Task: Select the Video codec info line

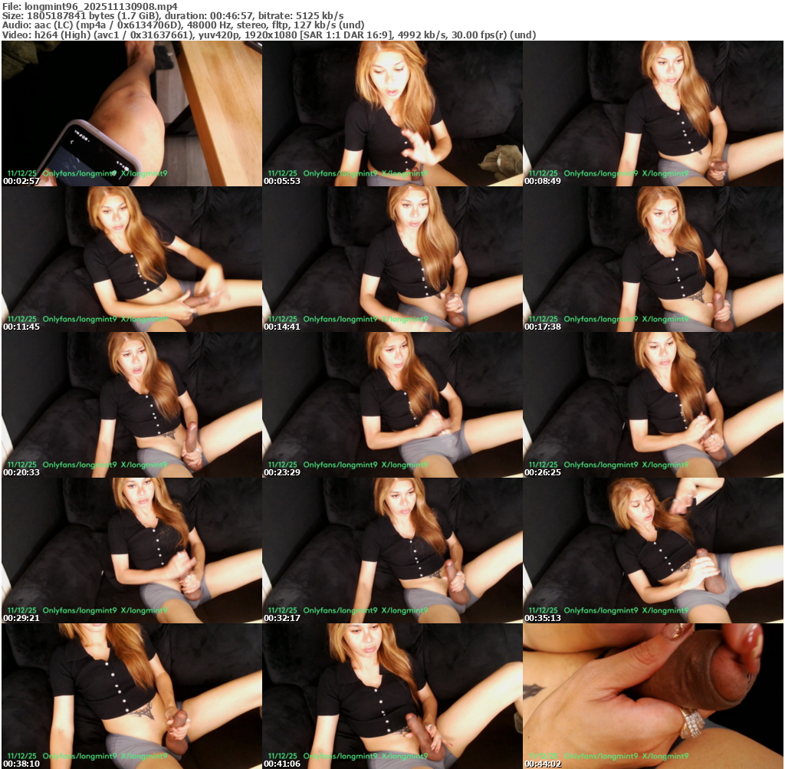Action: tap(268, 35)
